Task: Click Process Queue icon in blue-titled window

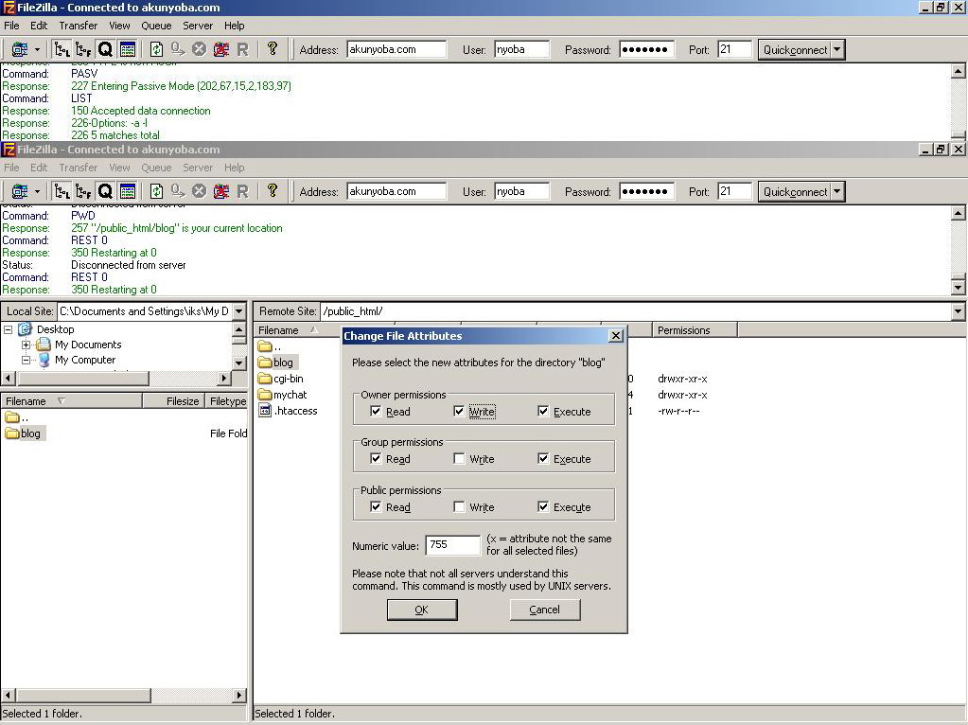Action: [178, 49]
